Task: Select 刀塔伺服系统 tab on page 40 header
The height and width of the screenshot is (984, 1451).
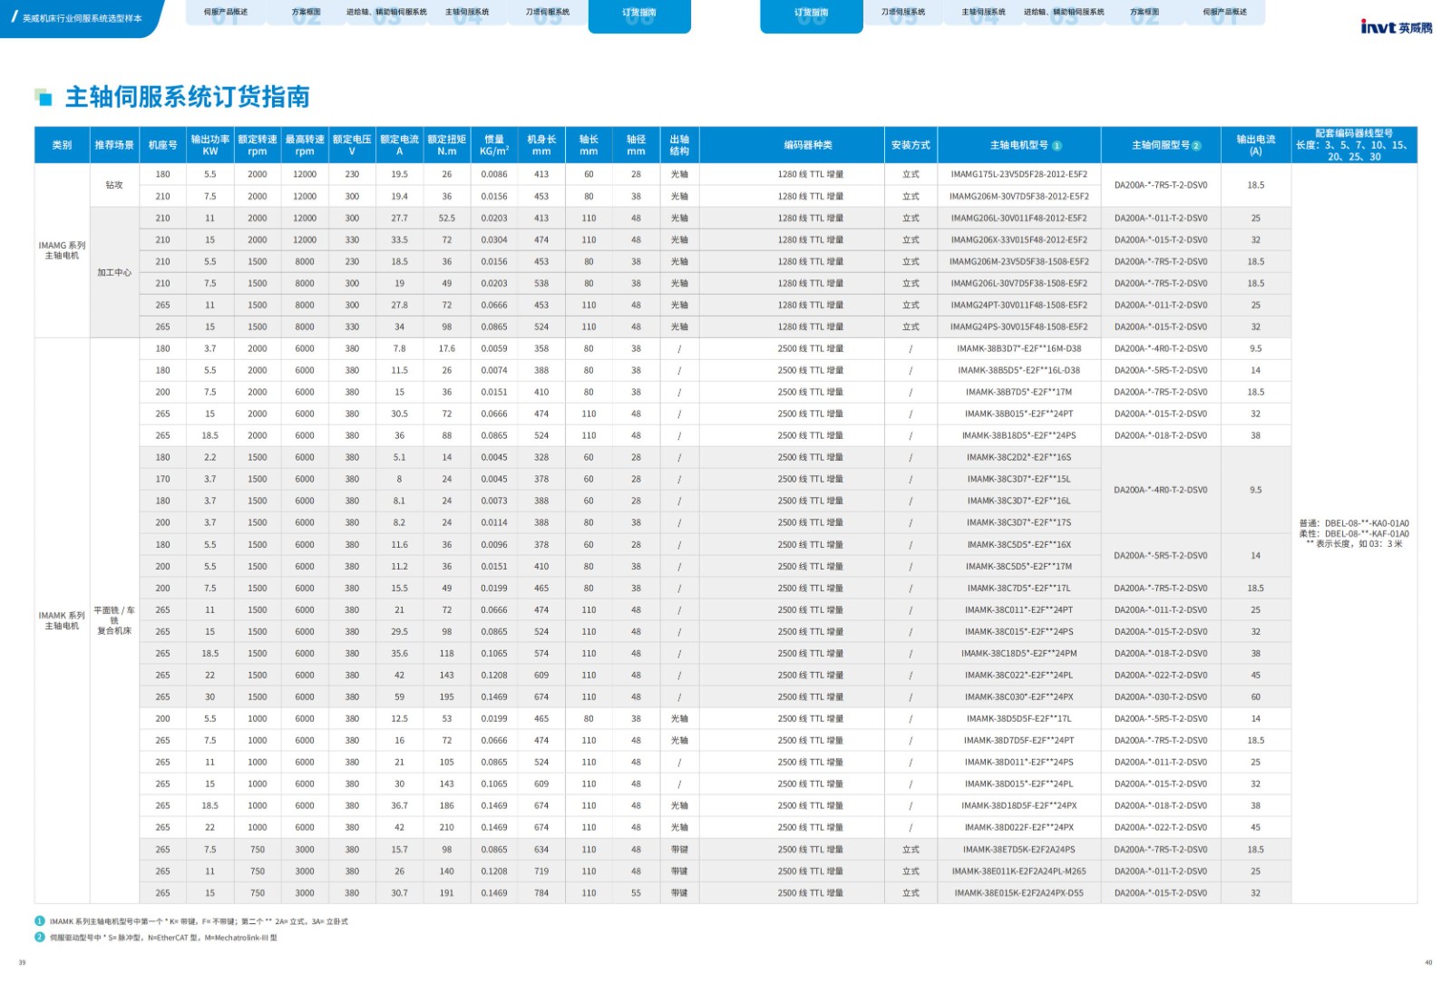Action: tap(903, 13)
